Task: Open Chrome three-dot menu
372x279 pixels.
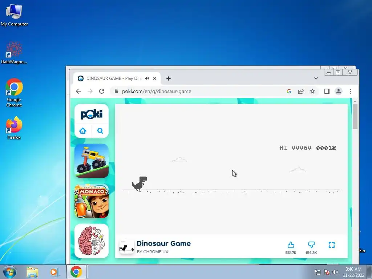Action: point(351,91)
